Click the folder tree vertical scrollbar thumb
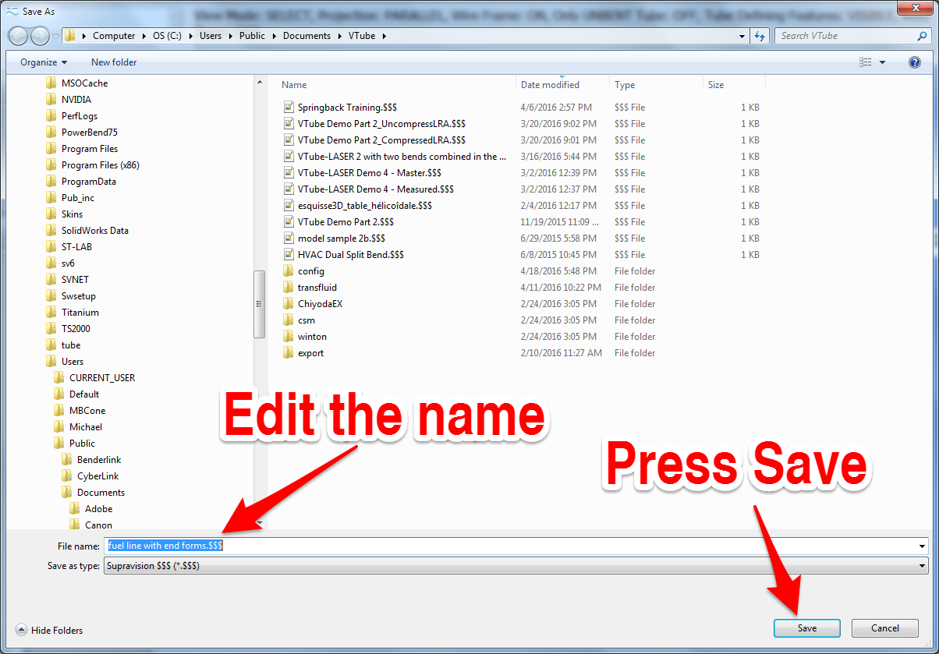The image size is (939, 654). click(x=260, y=304)
